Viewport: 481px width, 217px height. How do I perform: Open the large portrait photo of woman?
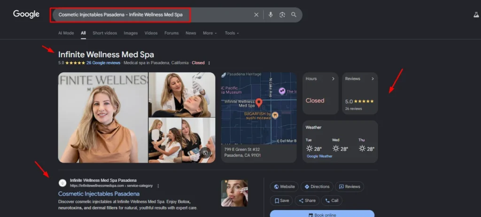pos(103,118)
